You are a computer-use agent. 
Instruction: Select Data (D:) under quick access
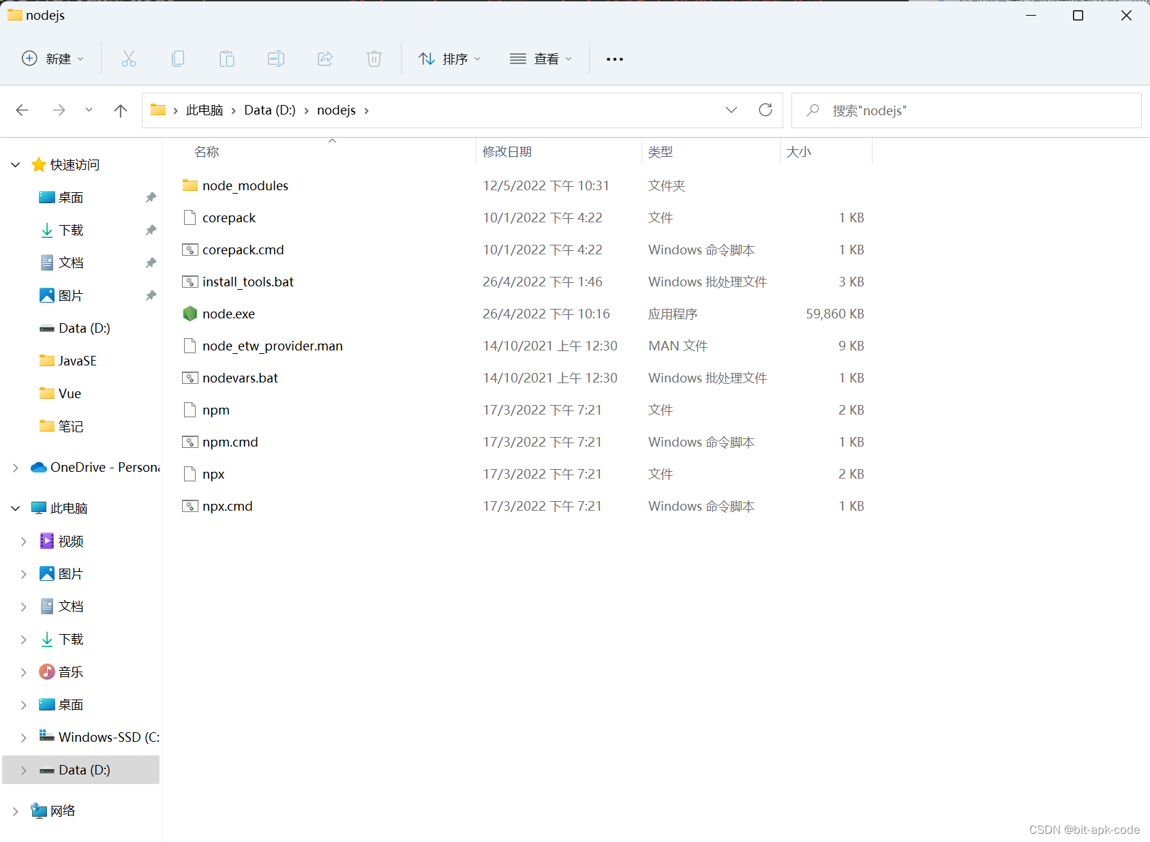(85, 328)
